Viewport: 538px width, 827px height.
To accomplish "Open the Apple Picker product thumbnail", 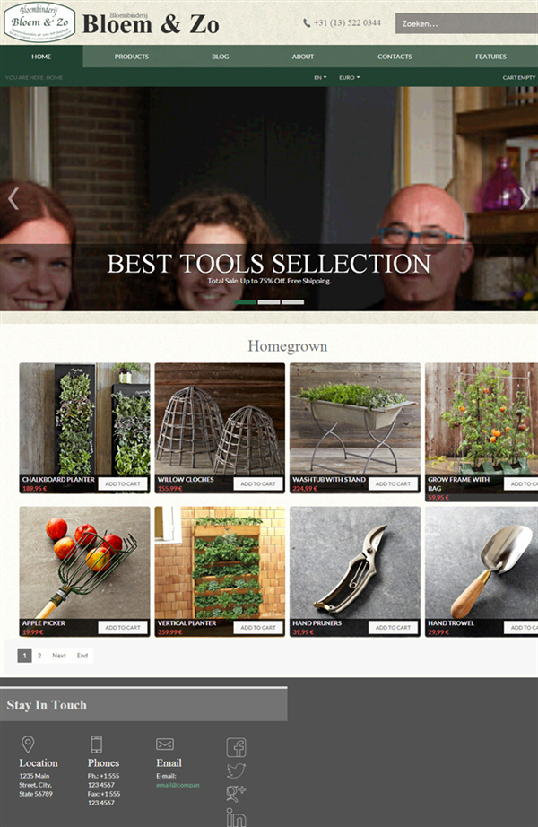I will (x=84, y=562).
